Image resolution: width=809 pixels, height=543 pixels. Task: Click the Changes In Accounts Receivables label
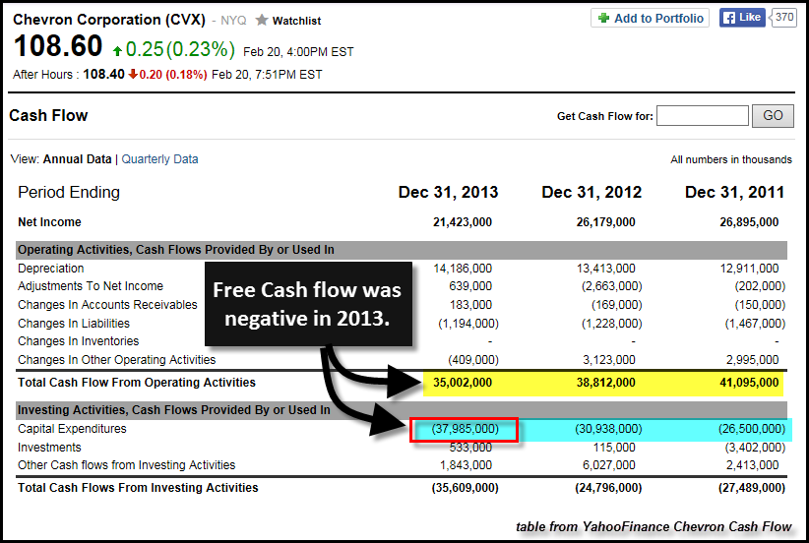107,305
